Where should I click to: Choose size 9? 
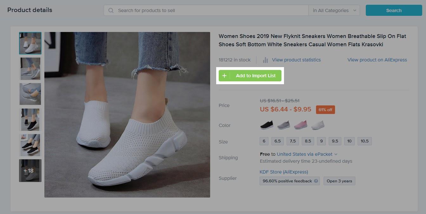pos(321,141)
